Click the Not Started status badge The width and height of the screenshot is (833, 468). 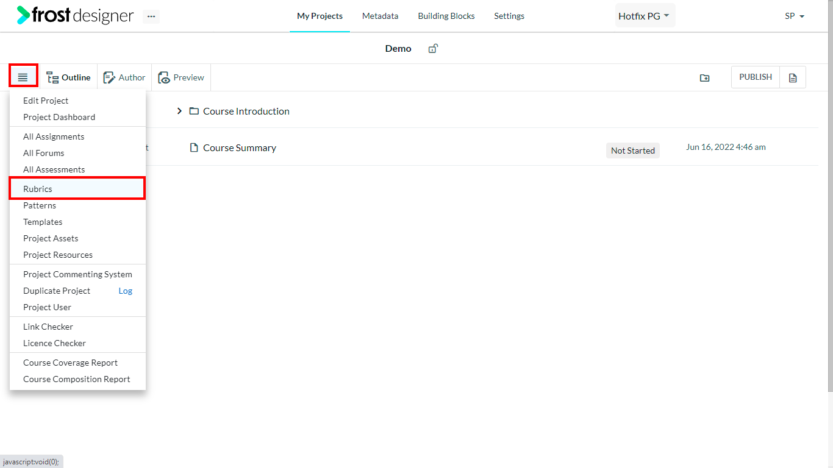(633, 151)
